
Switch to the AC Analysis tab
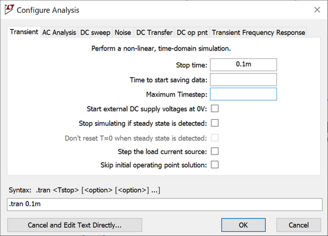[x=59, y=32]
